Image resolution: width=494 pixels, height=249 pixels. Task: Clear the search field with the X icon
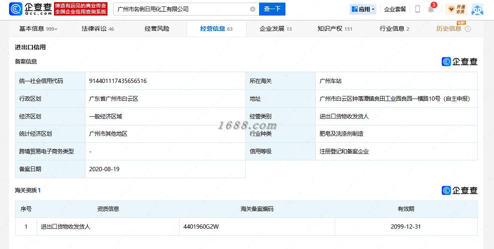(253, 9)
